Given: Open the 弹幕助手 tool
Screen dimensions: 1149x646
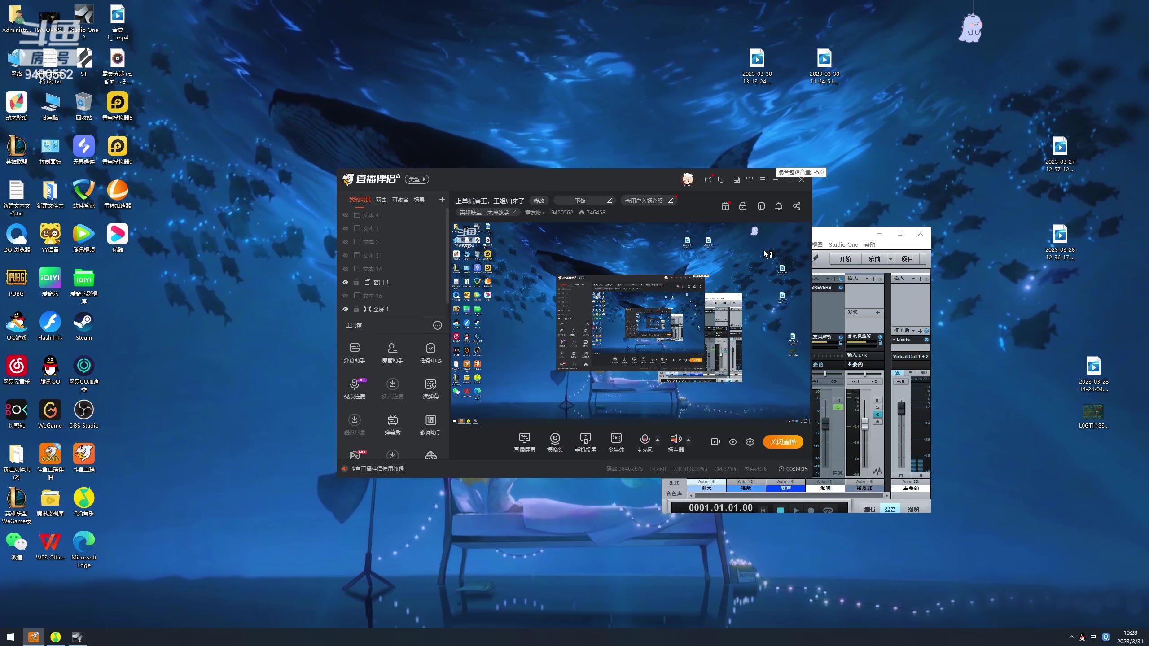Looking at the screenshot, I should point(354,348).
